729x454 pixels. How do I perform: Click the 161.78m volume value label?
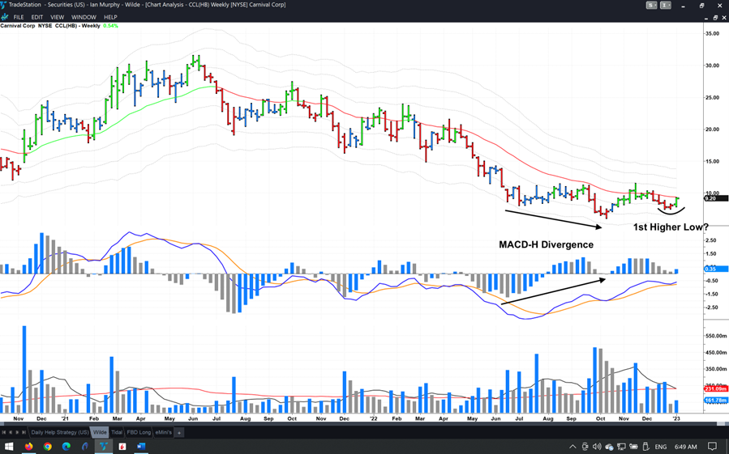coord(716,400)
